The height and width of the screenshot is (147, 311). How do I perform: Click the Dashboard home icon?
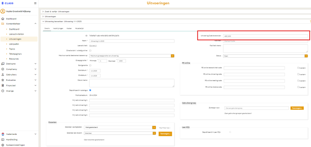point(3,19)
